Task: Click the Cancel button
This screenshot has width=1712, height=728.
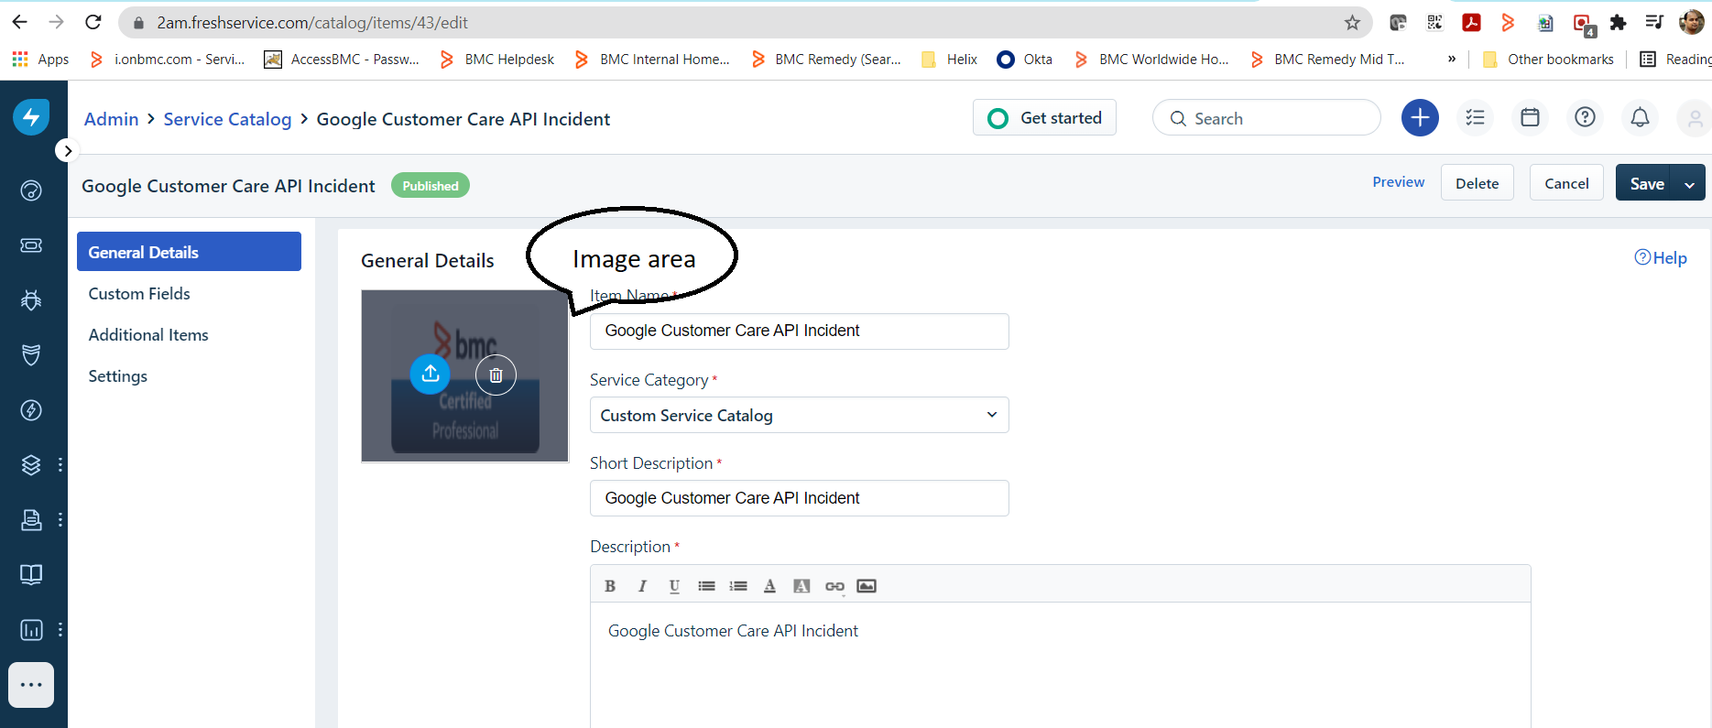Action: [x=1566, y=183]
